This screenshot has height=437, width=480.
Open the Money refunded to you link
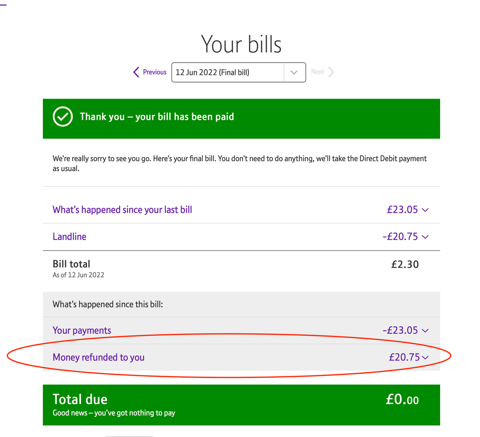[98, 357]
